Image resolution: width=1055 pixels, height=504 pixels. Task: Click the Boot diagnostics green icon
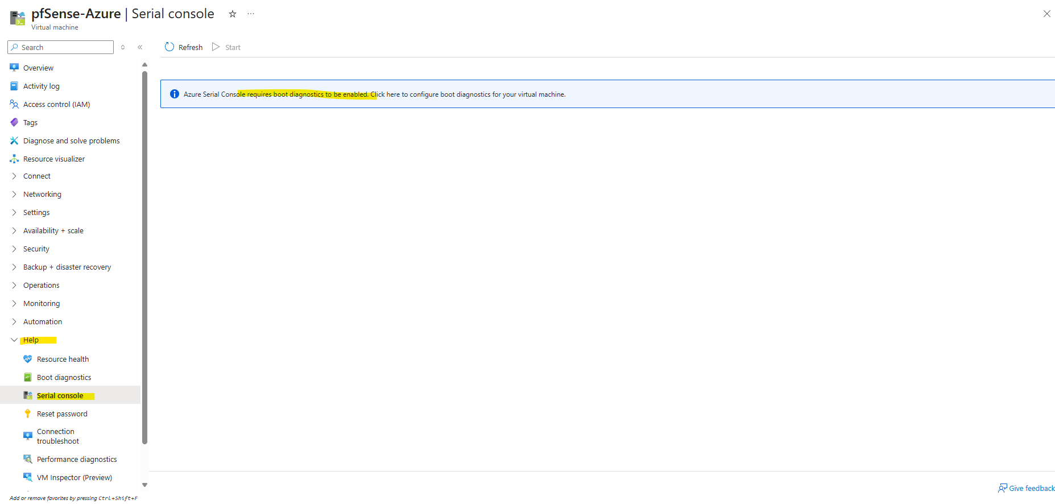28,377
